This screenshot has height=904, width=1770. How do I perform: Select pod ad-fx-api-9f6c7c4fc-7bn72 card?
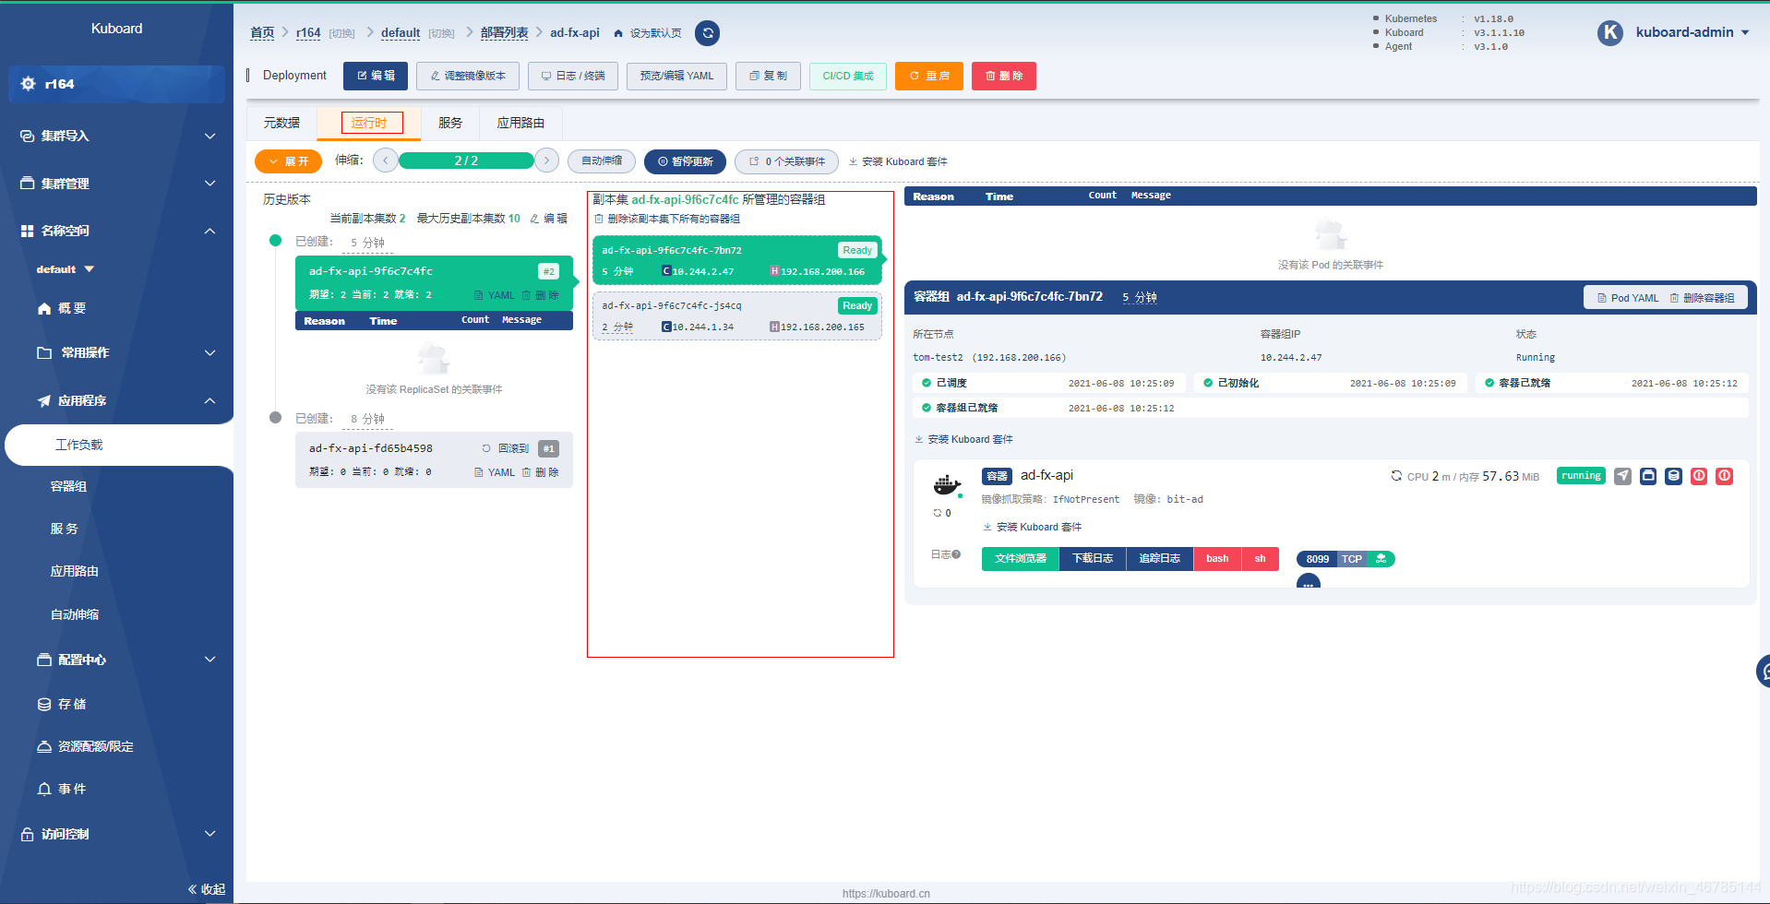pos(737,260)
